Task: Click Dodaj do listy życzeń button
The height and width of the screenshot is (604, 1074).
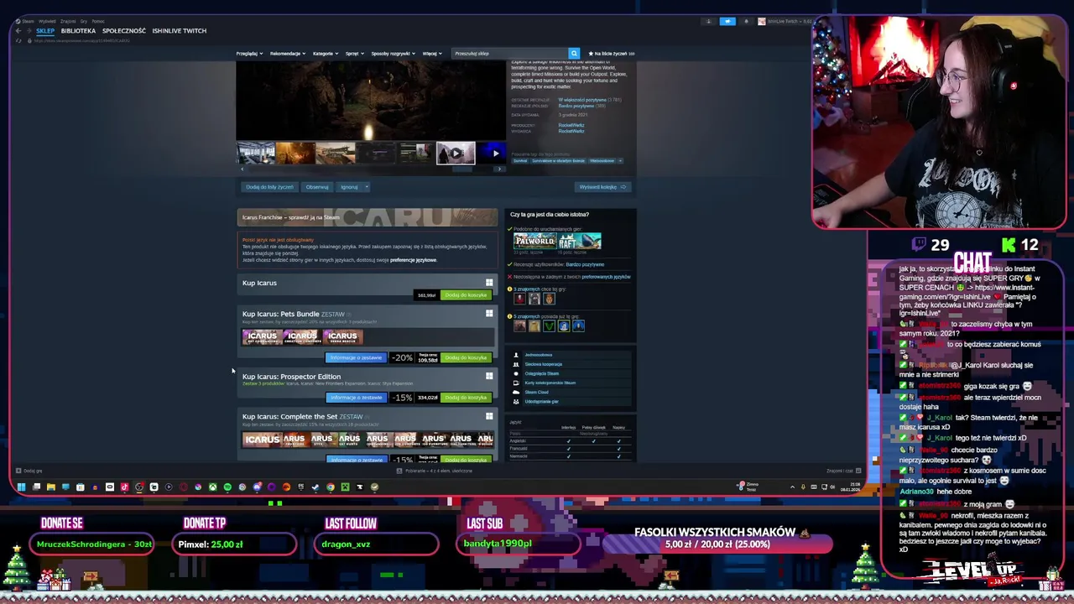Action: click(269, 187)
